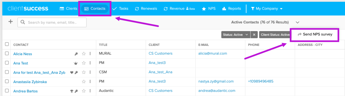Click the key icon on Andrea Bartos row
This screenshot has height=96, width=345.
[76, 91]
